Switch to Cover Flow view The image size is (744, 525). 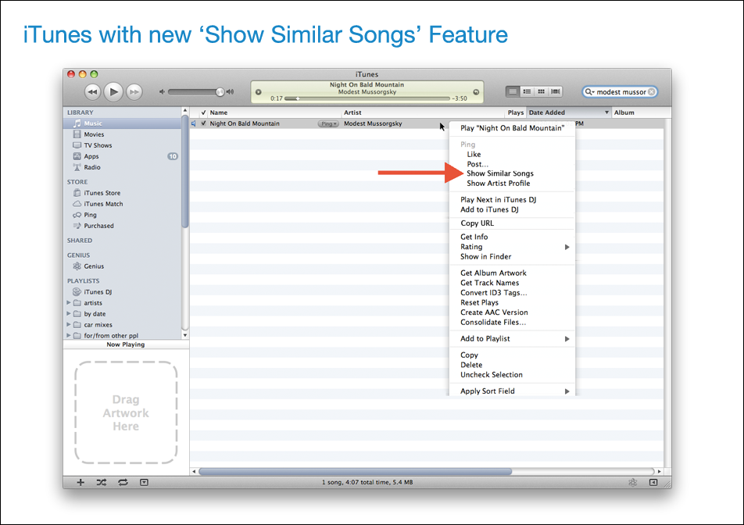(x=555, y=91)
